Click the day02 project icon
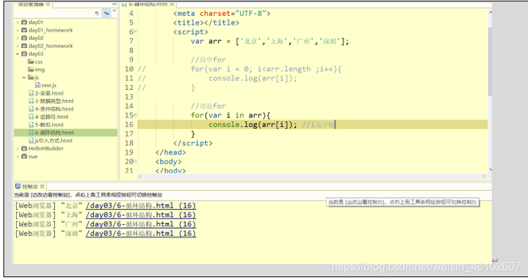Screen dimensions: 528x280 pyautogui.click(x=24, y=38)
